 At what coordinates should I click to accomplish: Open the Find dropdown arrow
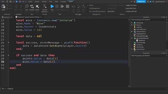coord(27,12)
